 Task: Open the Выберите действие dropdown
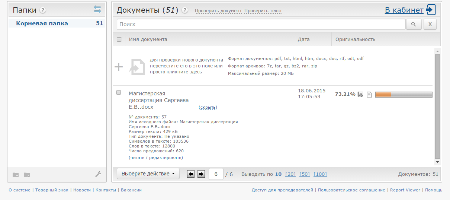148,174
